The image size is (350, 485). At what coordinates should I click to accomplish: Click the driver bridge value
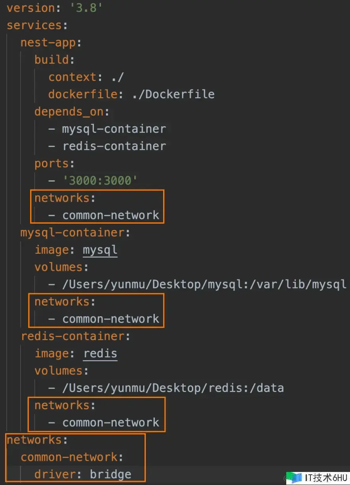pyautogui.click(x=110, y=474)
